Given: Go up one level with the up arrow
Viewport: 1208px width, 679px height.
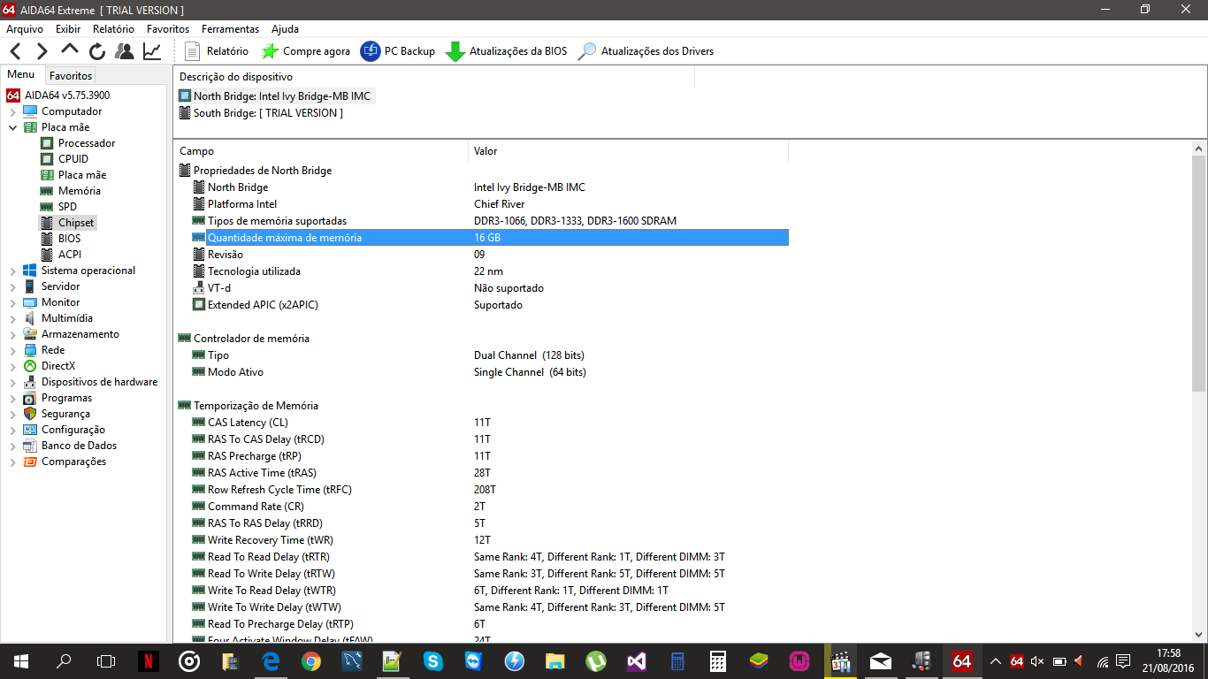Looking at the screenshot, I should (70, 50).
